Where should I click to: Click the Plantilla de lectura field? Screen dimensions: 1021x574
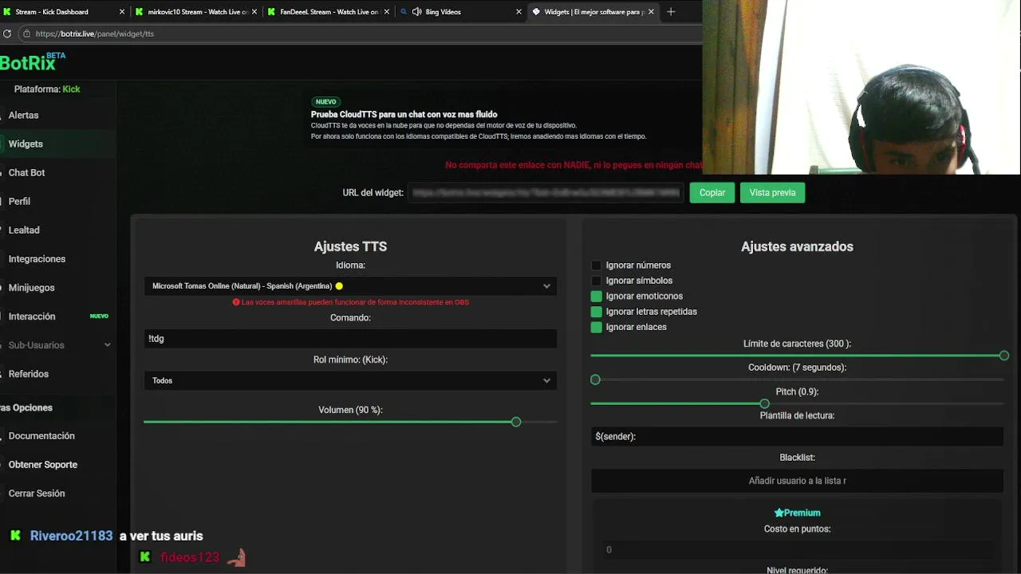pyautogui.click(x=797, y=436)
